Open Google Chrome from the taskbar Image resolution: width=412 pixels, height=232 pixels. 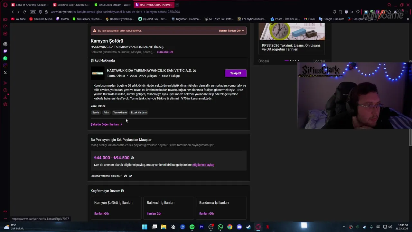click(230, 227)
